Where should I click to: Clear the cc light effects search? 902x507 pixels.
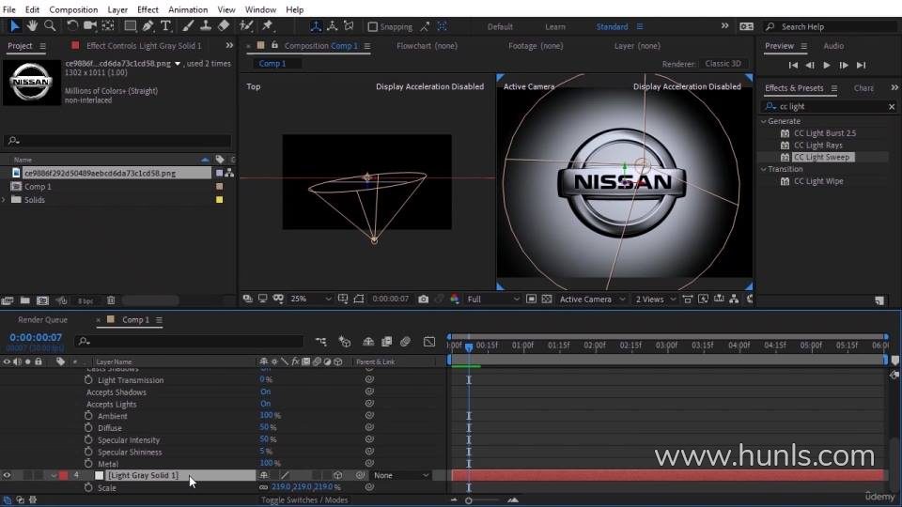[892, 106]
